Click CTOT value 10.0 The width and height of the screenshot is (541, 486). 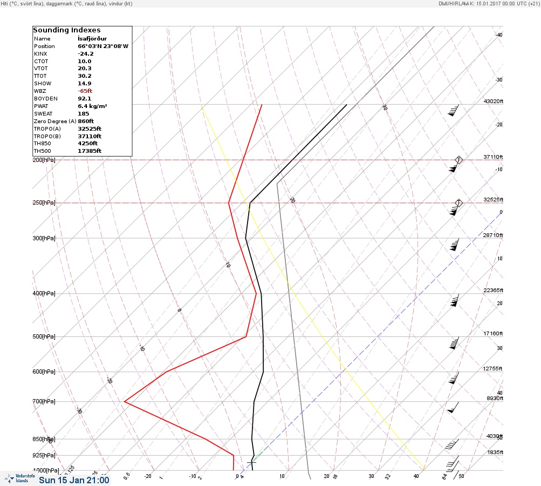[x=85, y=61]
